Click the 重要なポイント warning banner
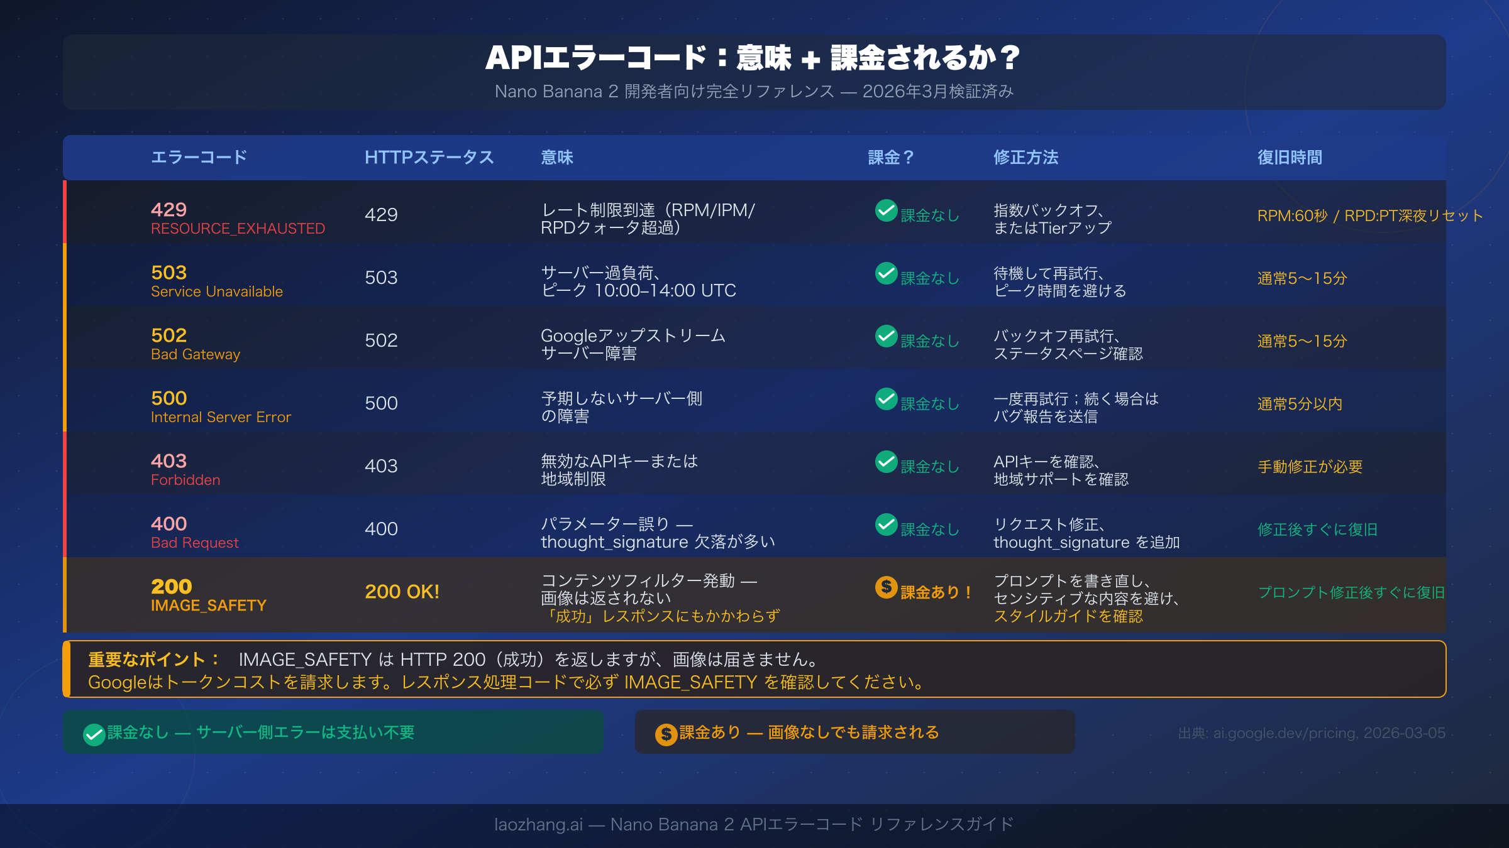 [x=754, y=669]
